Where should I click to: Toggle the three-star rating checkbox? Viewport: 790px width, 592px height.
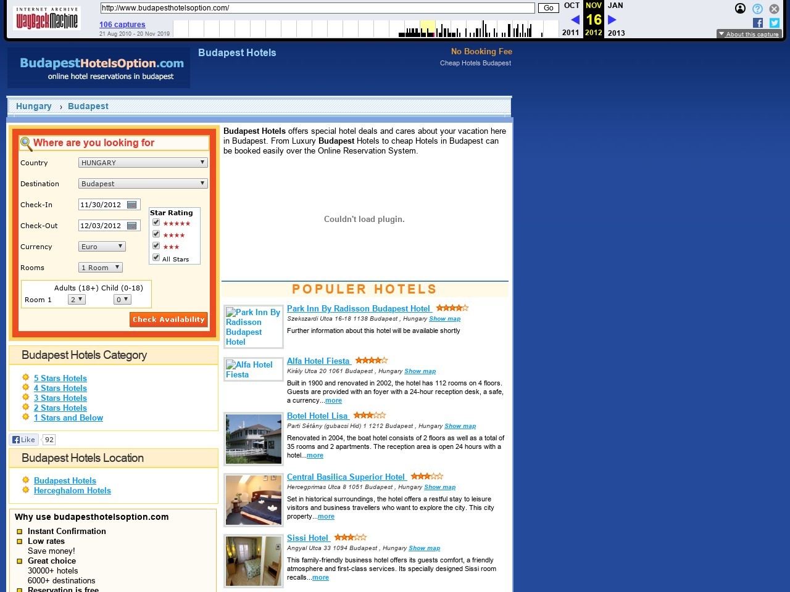coord(156,246)
